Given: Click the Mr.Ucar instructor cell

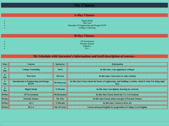Looking at the screenshot, I should (60, 76).
